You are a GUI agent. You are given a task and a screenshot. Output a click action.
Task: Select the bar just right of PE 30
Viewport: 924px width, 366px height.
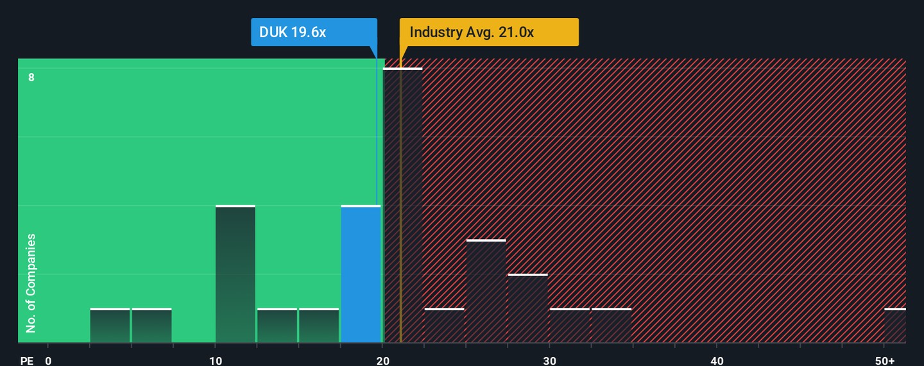tap(570, 326)
